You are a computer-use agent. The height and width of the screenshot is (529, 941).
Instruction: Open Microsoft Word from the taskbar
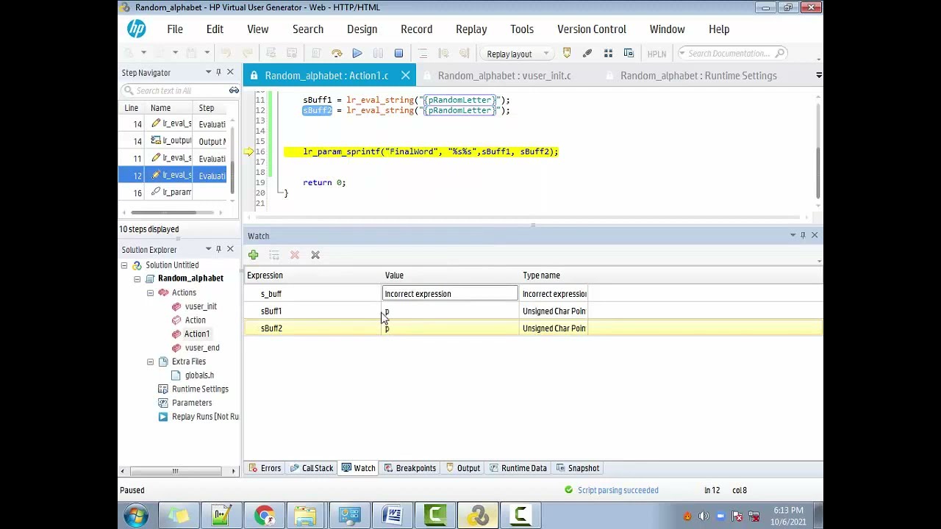pyautogui.click(x=393, y=516)
